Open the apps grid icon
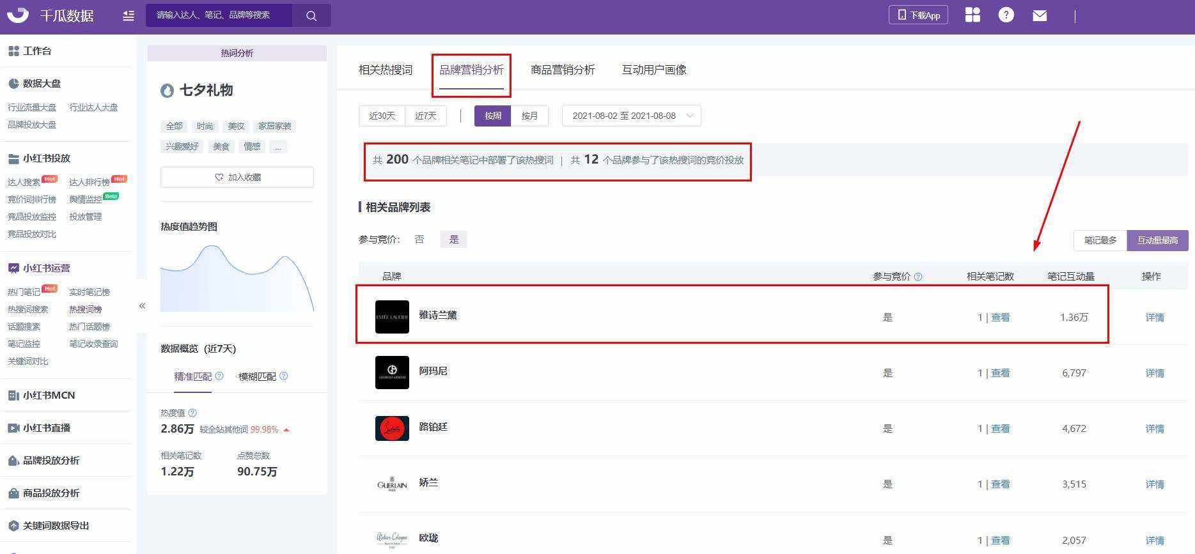The height and width of the screenshot is (554, 1195). point(972,15)
